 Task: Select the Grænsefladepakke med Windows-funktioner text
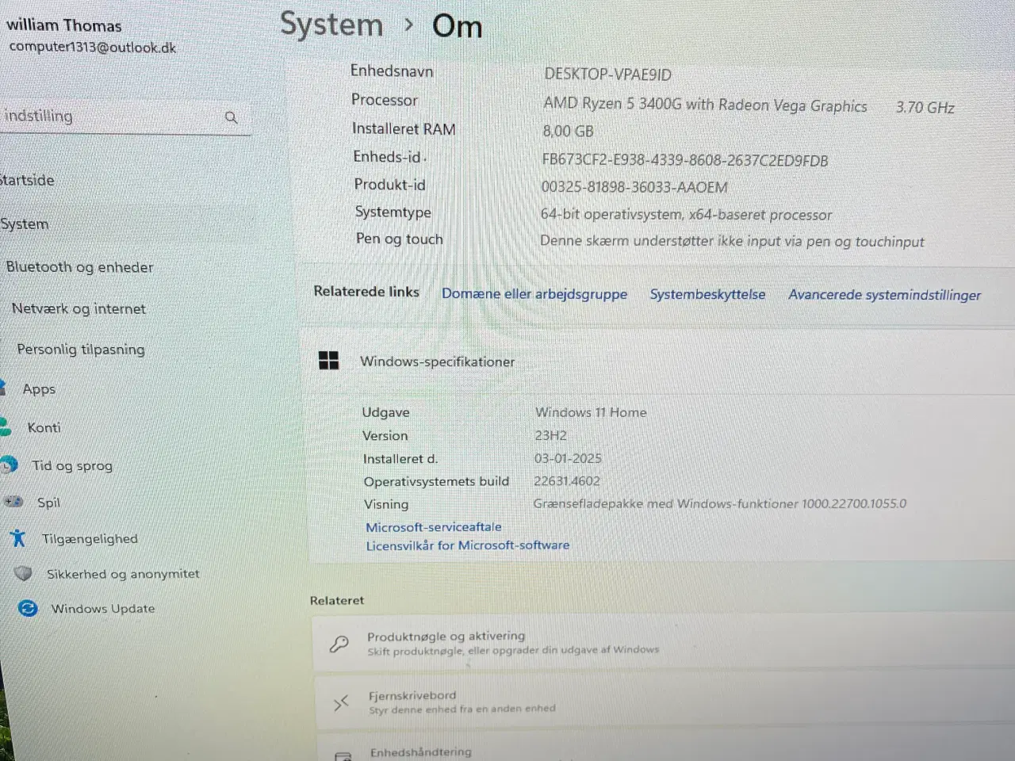(720, 503)
